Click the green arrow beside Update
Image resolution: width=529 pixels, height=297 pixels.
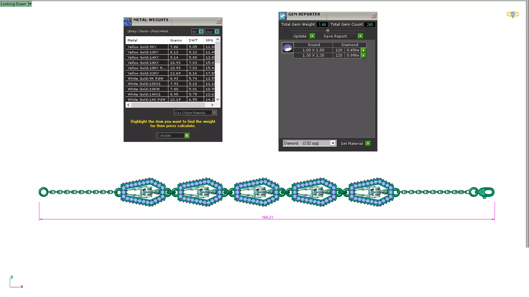click(312, 36)
